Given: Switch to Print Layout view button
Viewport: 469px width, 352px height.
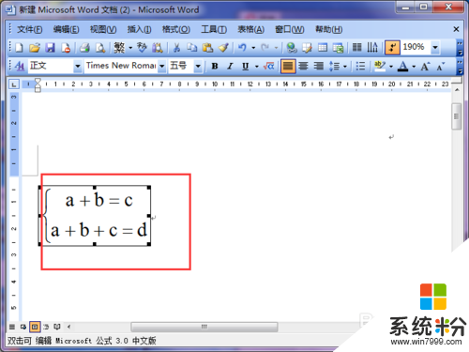Looking at the screenshot, I should coord(35,327).
